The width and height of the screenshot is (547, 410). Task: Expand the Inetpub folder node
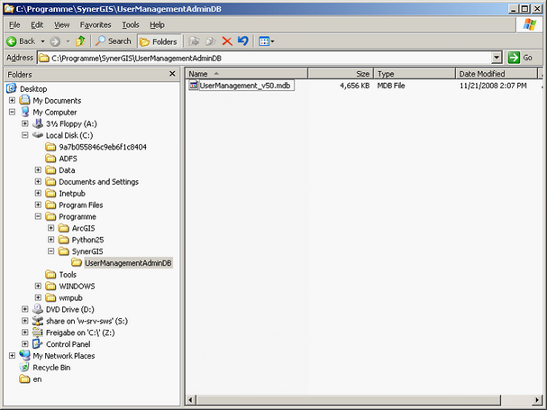38,193
